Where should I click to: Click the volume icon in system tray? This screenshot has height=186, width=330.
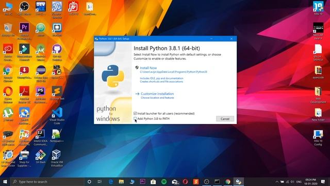coord(292,181)
